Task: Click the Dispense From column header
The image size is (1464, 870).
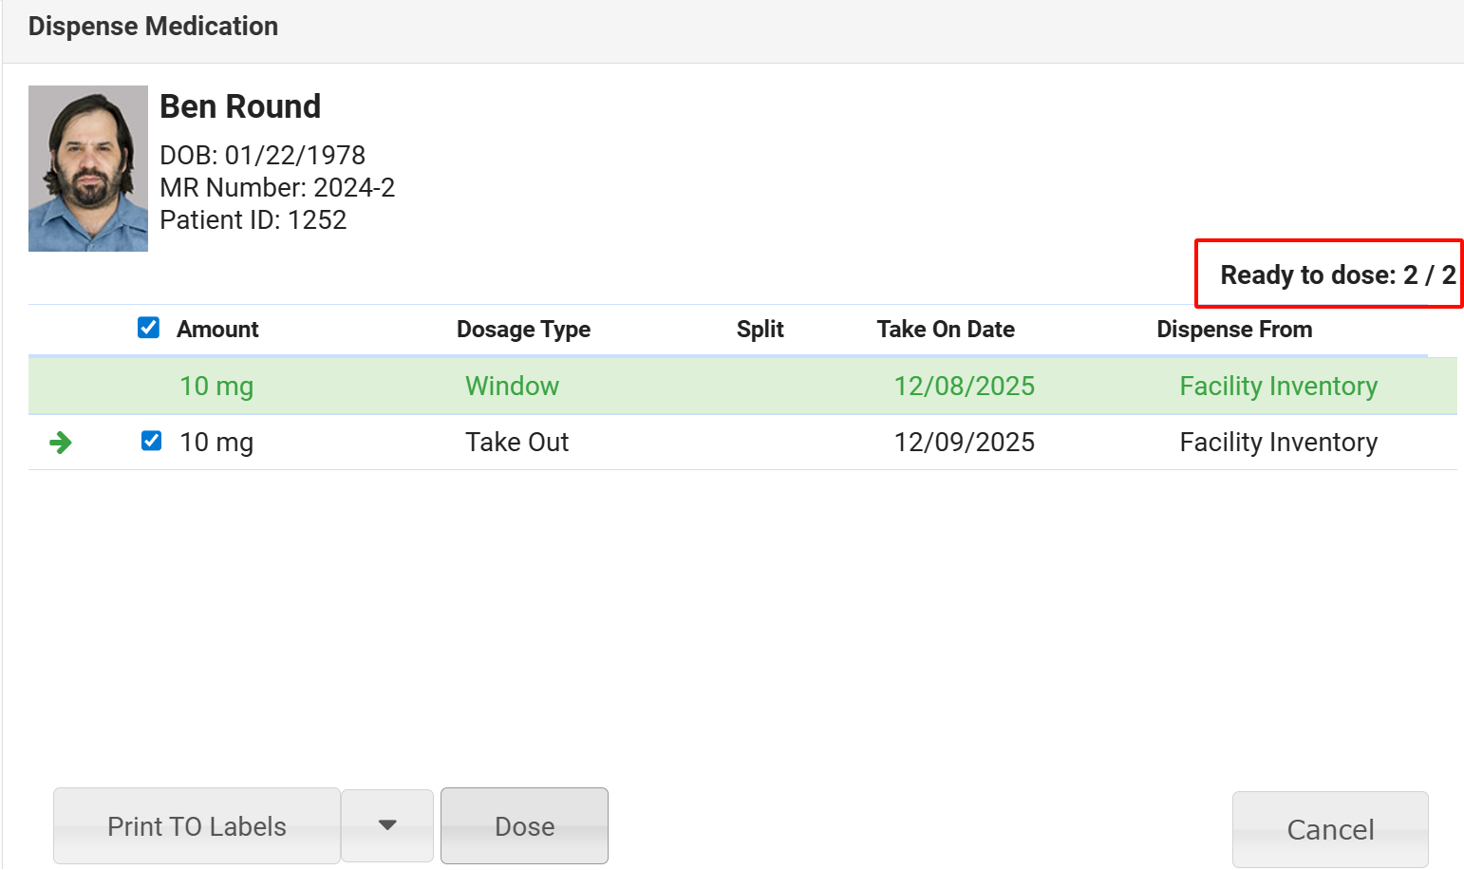Action: tap(1233, 330)
